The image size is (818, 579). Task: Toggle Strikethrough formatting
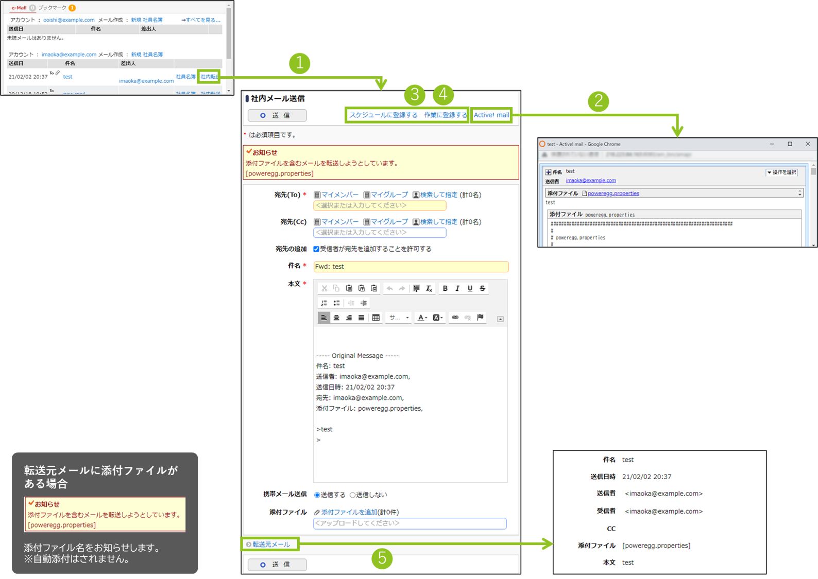[483, 288]
